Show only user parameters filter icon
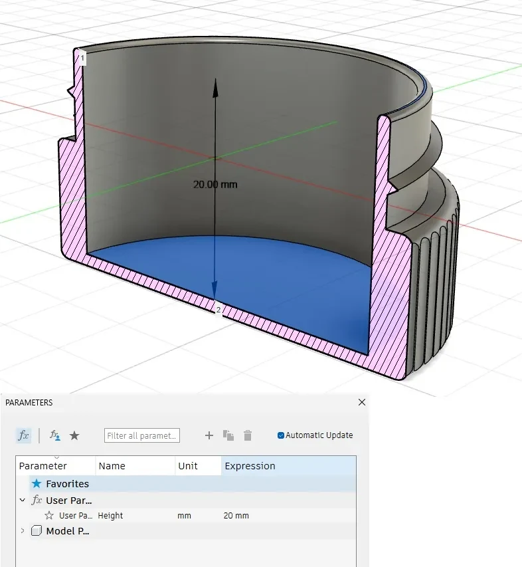This screenshot has height=567, width=522. [x=55, y=435]
